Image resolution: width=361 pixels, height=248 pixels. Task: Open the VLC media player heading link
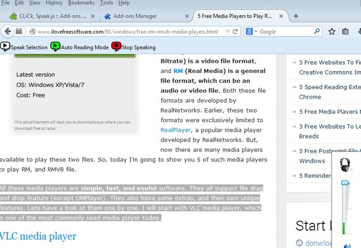pyautogui.click(x=38, y=236)
